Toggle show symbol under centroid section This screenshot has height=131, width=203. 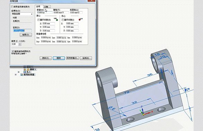tap(63, 20)
